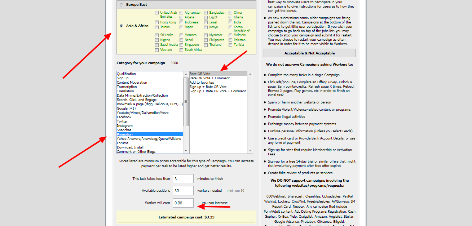Click the Acceptable & Not Acceptable header button
The image size is (472, 226).
click(309, 53)
